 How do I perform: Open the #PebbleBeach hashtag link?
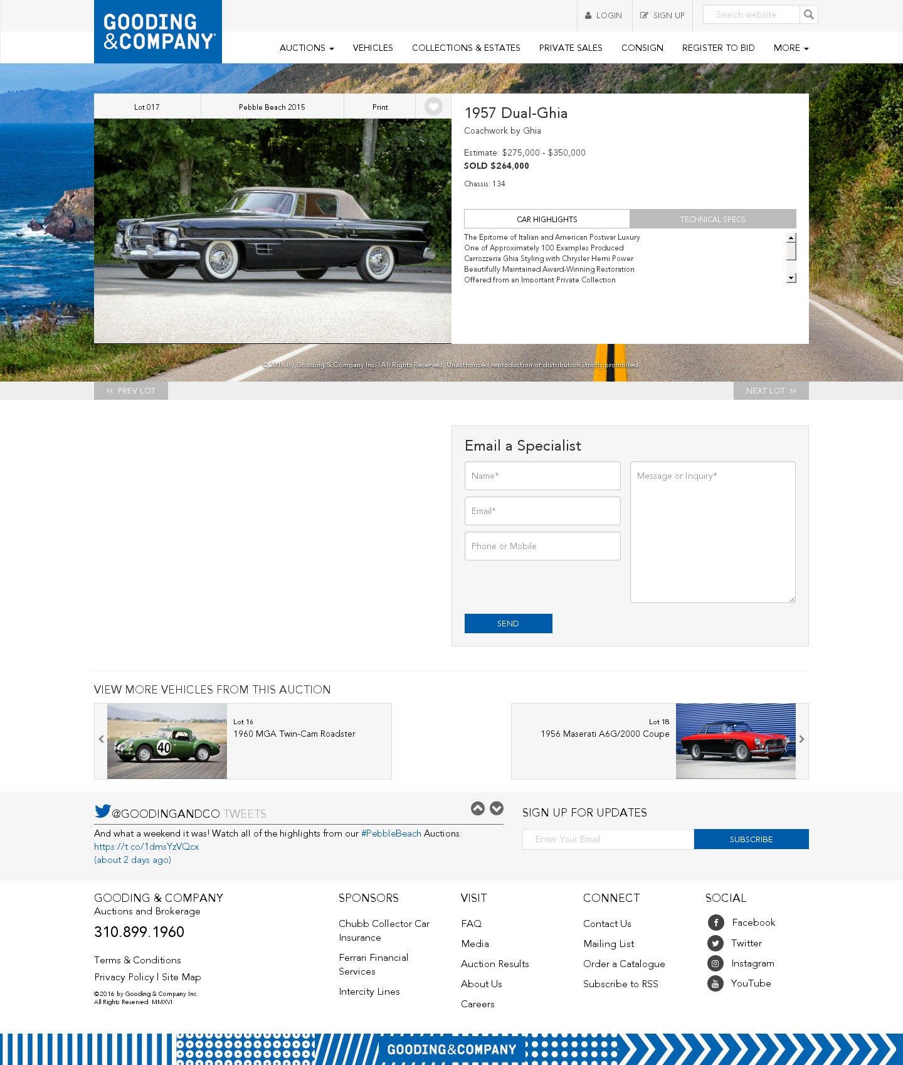coord(391,833)
